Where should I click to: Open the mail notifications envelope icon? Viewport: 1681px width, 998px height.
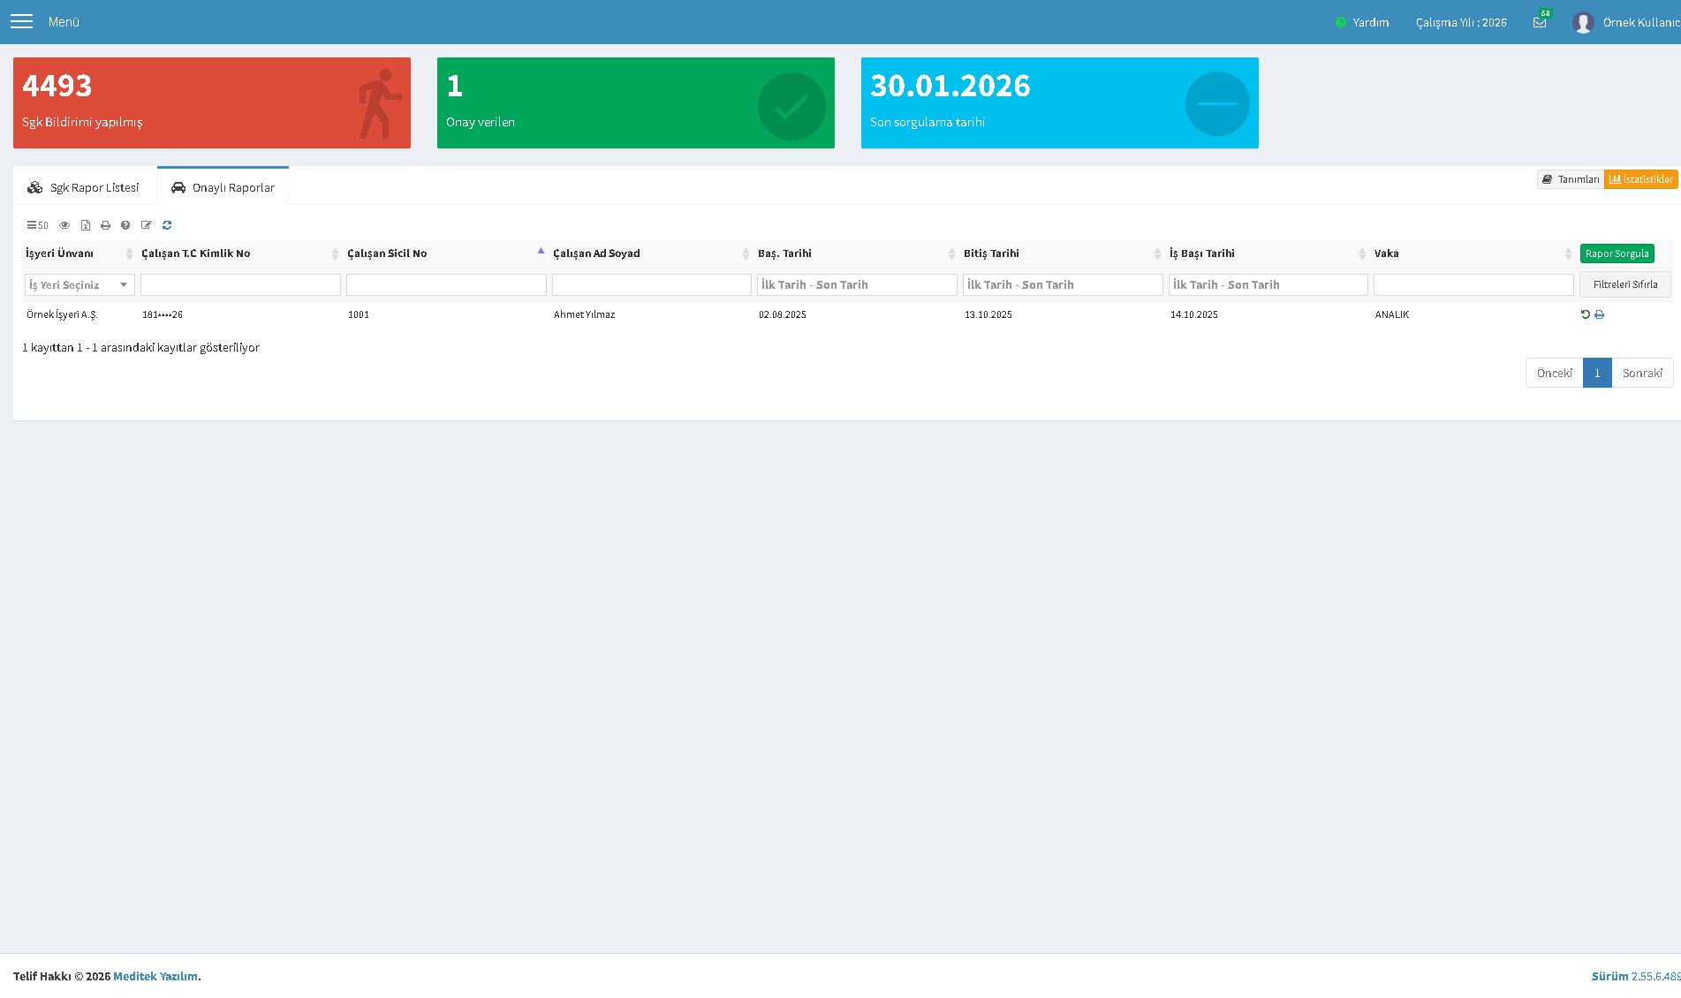[x=1540, y=22]
